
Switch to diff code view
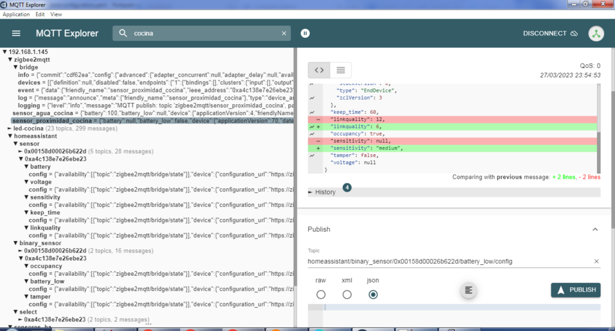pos(319,70)
